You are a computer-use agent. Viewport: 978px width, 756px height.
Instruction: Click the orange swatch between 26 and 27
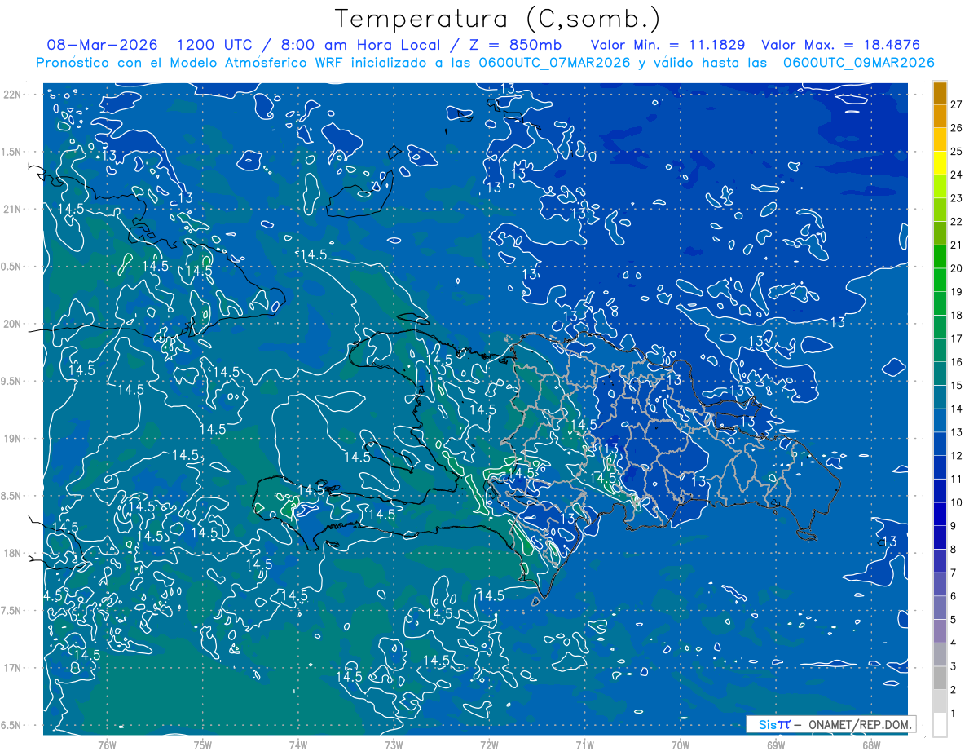pos(940,117)
